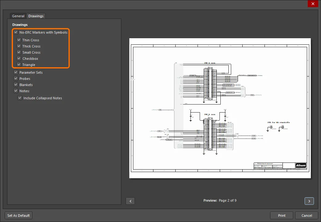
Task: Uncheck the Thin Cross checkbox
Action: coord(19,40)
